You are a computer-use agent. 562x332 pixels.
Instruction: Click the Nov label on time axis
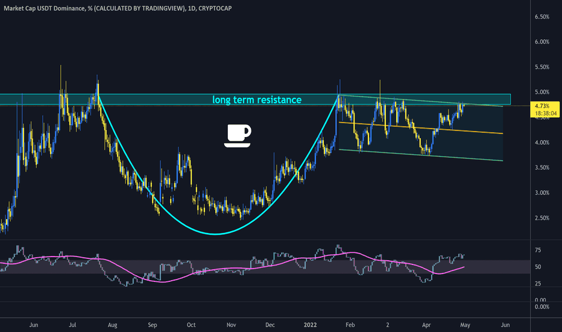tap(231, 325)
